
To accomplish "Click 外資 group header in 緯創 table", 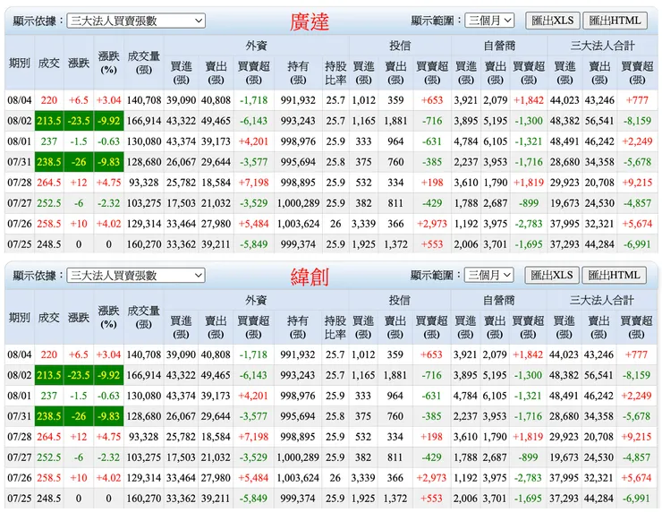I will click(256, 301).
